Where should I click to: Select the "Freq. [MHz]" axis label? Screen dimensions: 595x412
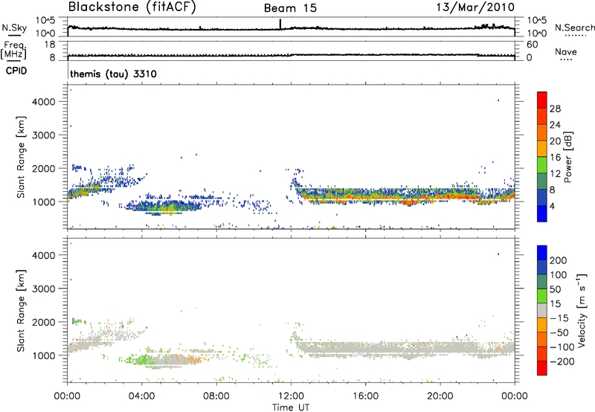(13, 50)
